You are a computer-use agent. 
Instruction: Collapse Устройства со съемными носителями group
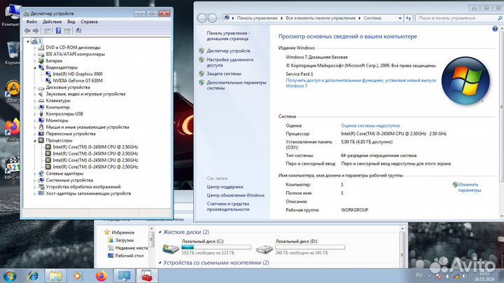click(x=160, y=263)
